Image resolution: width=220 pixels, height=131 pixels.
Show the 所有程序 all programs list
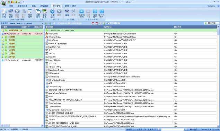(30, 13)
